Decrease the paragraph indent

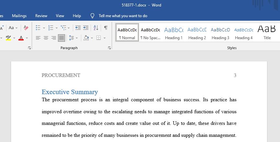(x=78, y=27)
